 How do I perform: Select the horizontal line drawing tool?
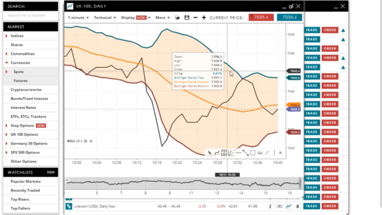pyautogui.click(x=238, y=153)
